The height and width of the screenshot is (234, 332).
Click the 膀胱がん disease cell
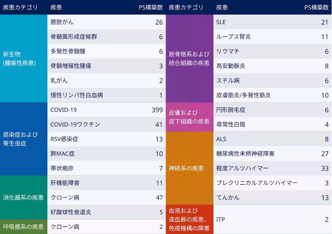62,22
